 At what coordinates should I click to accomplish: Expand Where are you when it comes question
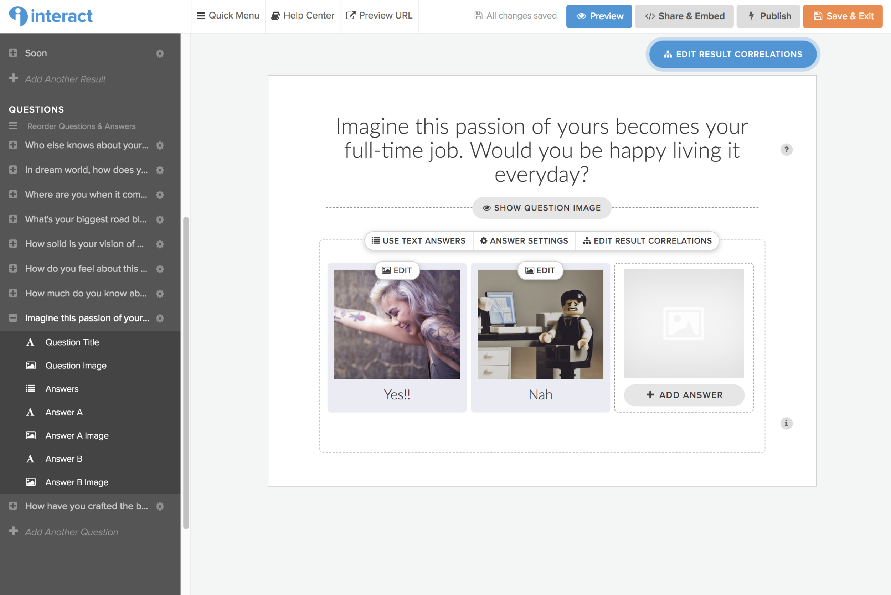[13, 194]
